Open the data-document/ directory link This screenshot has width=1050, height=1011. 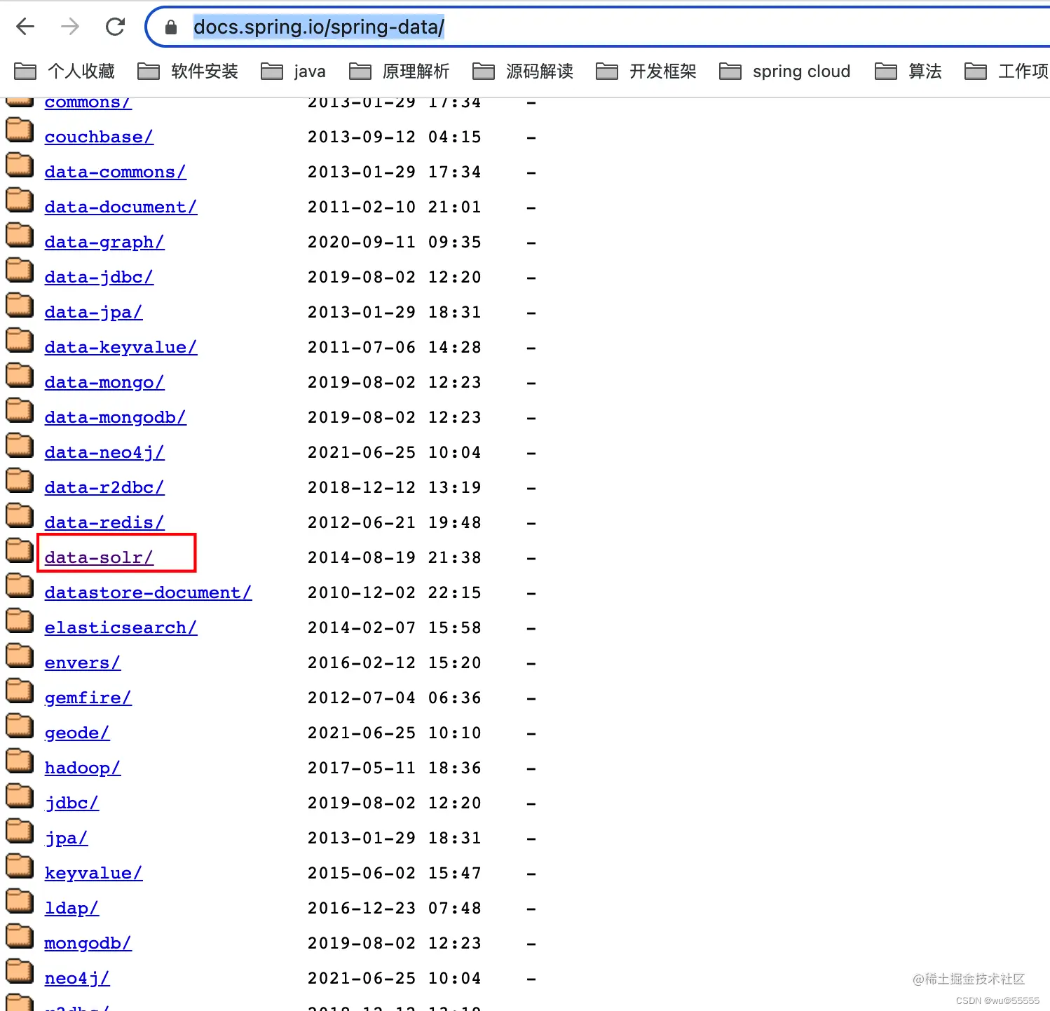pos(121,207)
